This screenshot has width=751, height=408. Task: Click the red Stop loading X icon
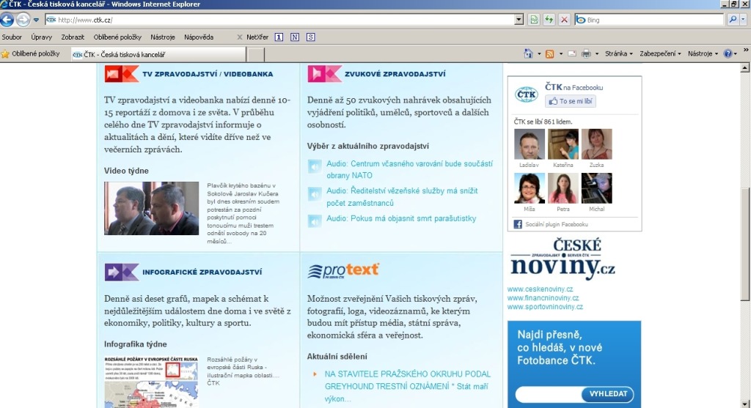[564, 20]
